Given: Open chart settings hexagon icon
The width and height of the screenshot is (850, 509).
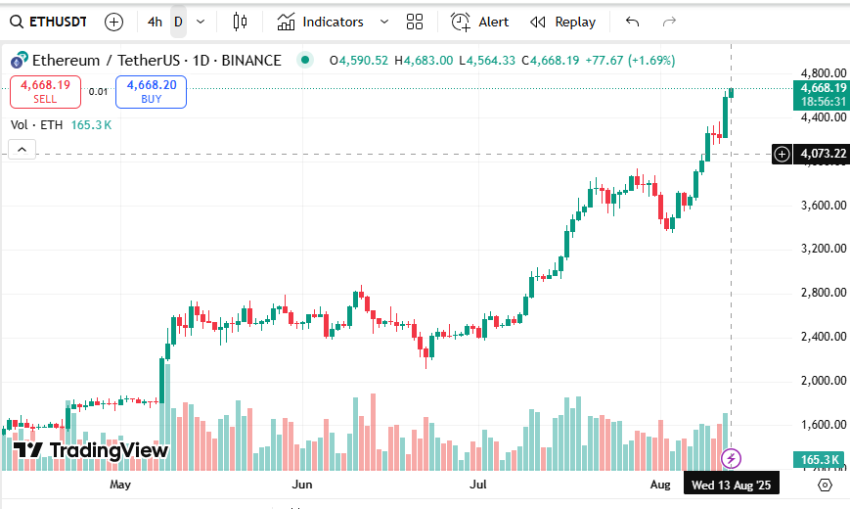Looking at the screenshot, I should [825, 485].
